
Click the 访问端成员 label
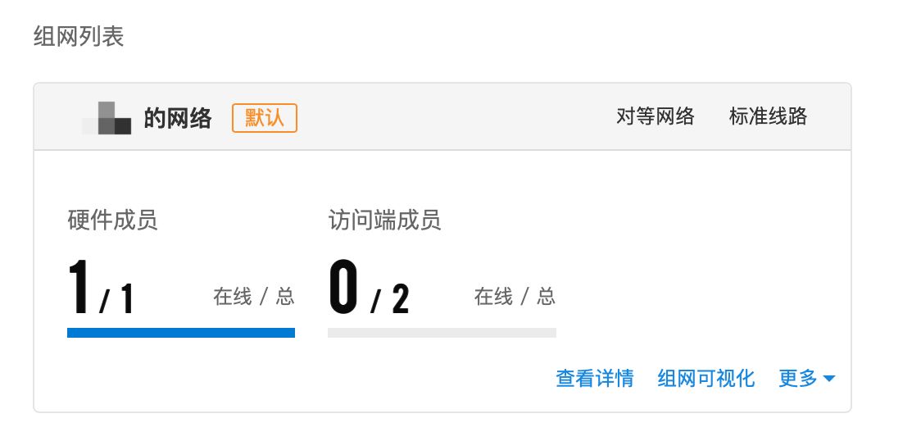pos(384,220)
